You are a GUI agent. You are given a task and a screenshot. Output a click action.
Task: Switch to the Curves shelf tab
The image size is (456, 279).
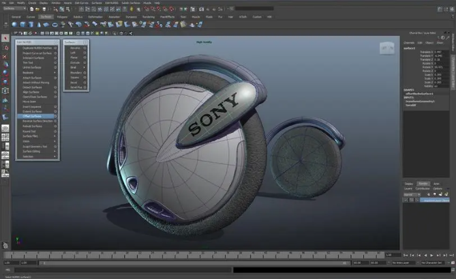[x=31, y=17]
